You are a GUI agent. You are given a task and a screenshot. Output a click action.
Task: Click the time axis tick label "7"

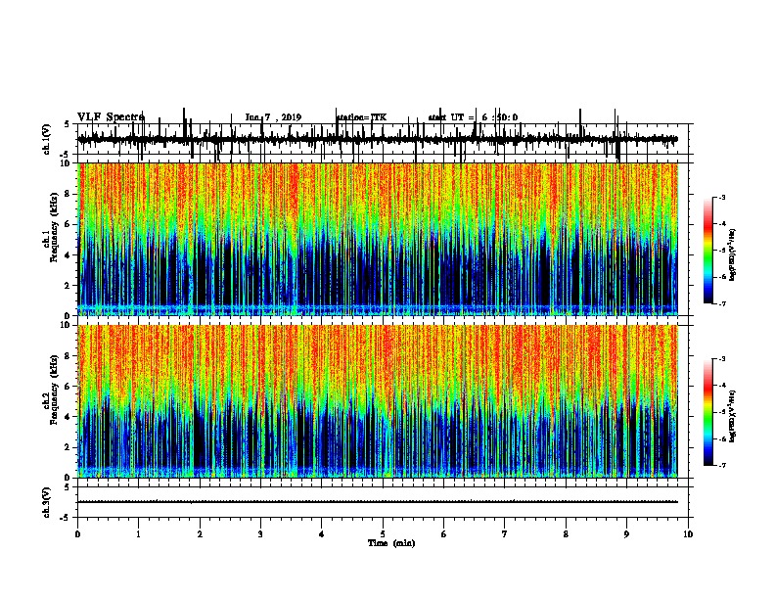coord(505,533)
